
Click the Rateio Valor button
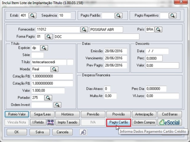tap(17, 114)
